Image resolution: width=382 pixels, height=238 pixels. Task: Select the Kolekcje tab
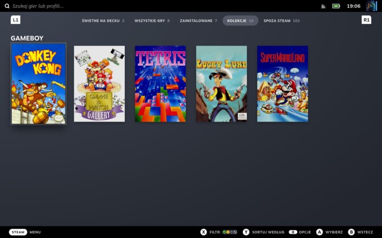tap(240, 21)
